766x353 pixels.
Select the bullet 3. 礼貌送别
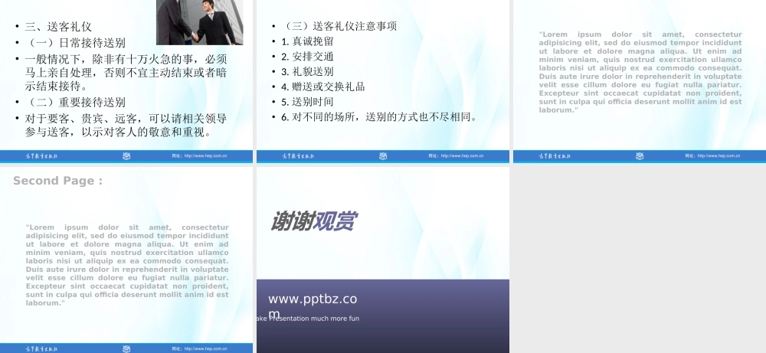[307, 72]
